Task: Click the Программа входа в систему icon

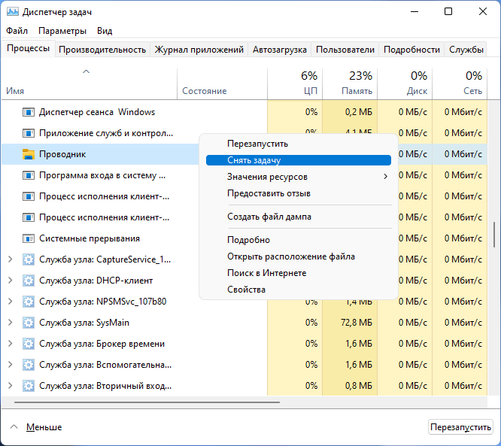Action: pos(29,175)
